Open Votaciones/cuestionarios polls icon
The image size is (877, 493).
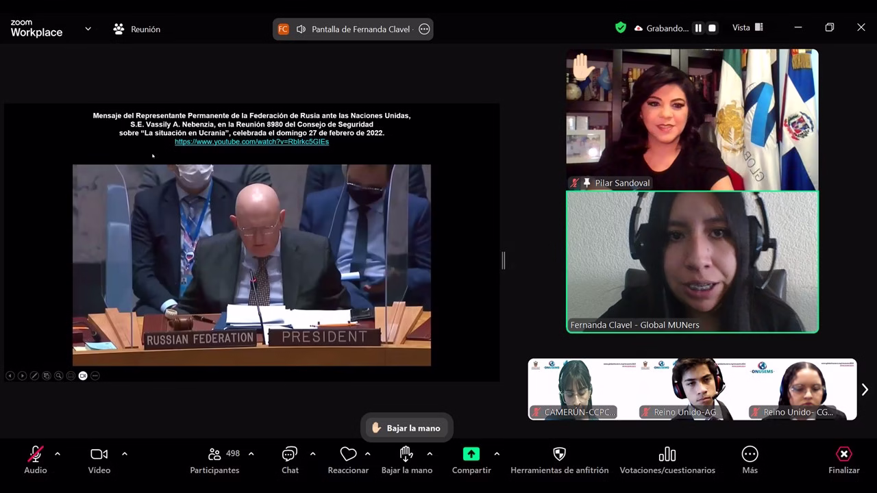(x=667, y=455)
